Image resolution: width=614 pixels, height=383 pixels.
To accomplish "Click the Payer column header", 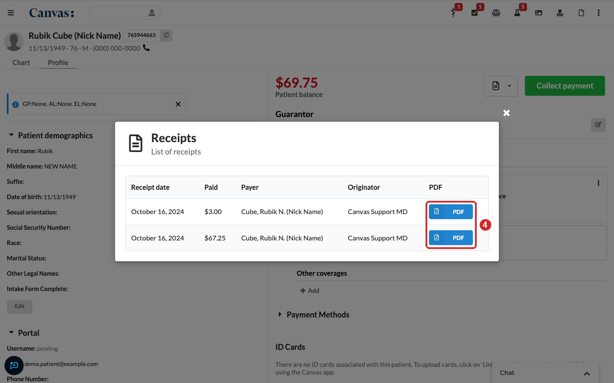I will tap(250, 187).
